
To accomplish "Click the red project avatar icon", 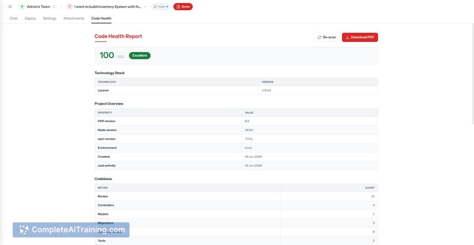I will coord(70,7).
